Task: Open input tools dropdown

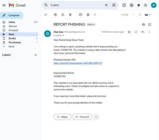Action: (148, 15)
